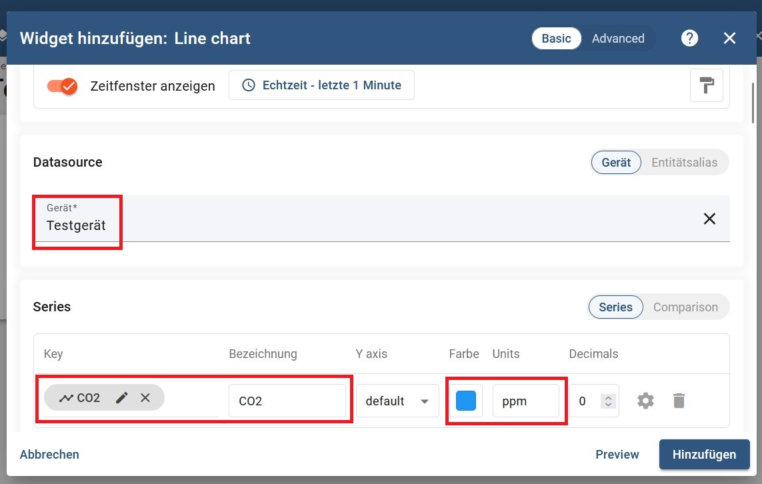Switch to the Comparison tab
The width and height of the screenshot is (762, 484).
[x=685, y=307]
